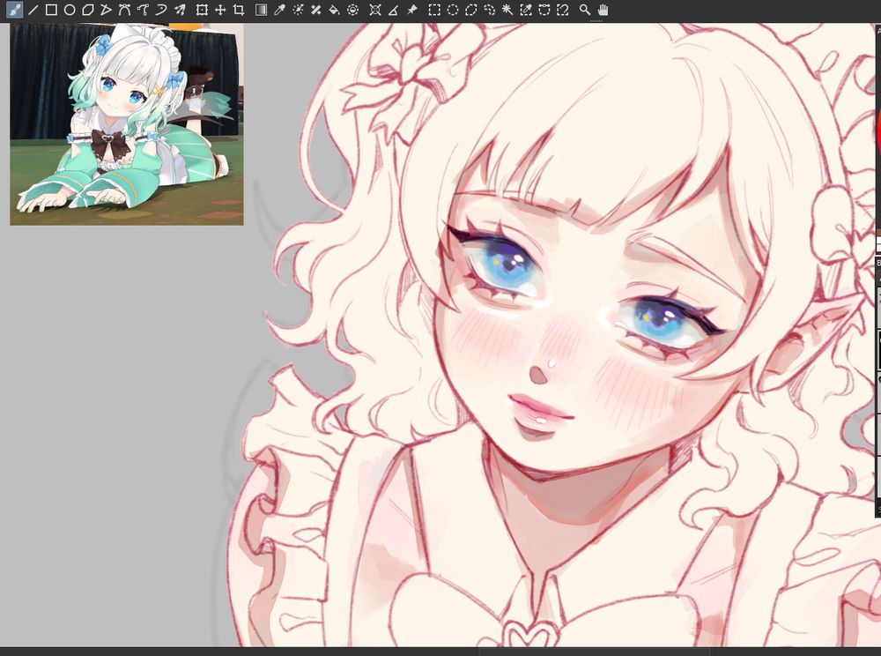Select the Assistant tool
The image size is (881, 656).
[x=375, y=10]
